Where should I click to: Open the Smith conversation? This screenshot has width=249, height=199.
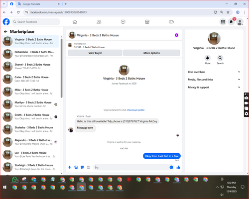(x=30, y=116)
